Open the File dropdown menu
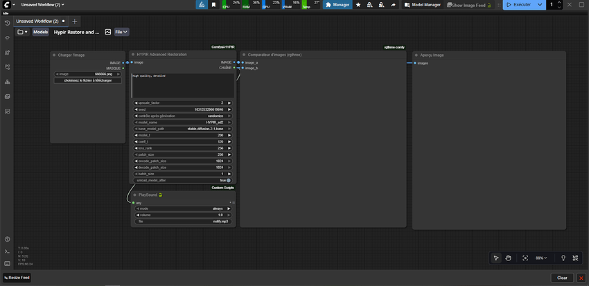 (122, 32)
